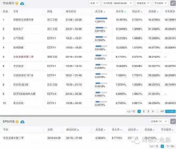Sort ranking table by 市占率

tap(121, 11)
